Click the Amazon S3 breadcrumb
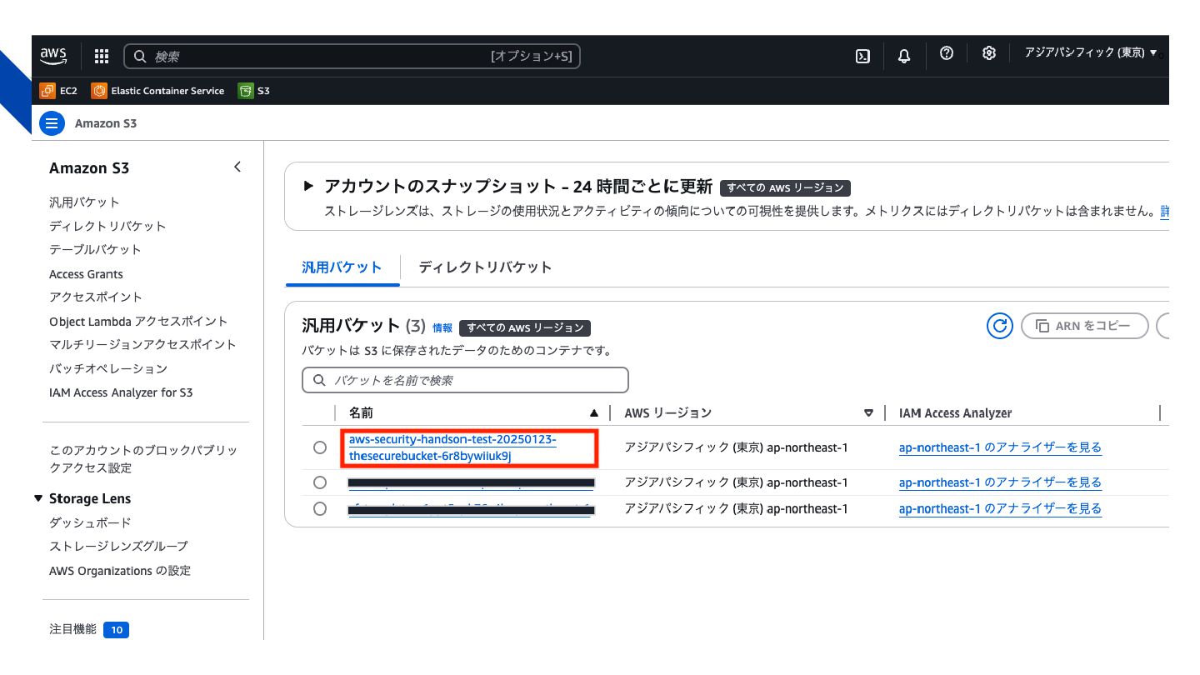The image size is (1200, 675). click(x=106, y=123)
